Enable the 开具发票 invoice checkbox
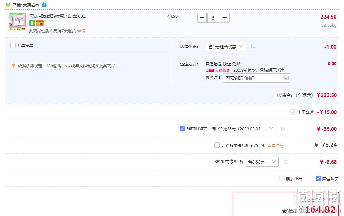 click(x=13, y=45)
